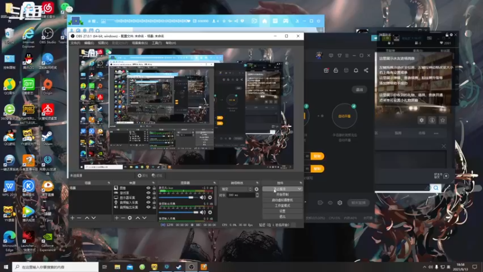Open the scene transition type dropdown
This screenshot has width=483, height=272.
point(237,189)
